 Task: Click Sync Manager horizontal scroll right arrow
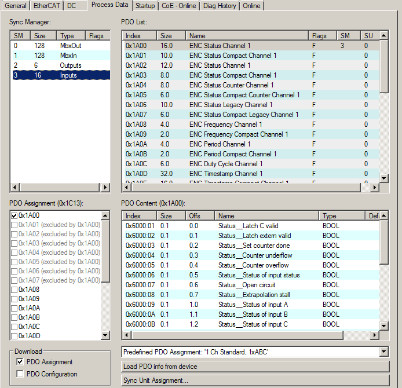point(105,187)
